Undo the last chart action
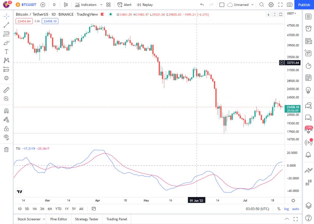This screenshot has height=224, width=314. point(202,5)
